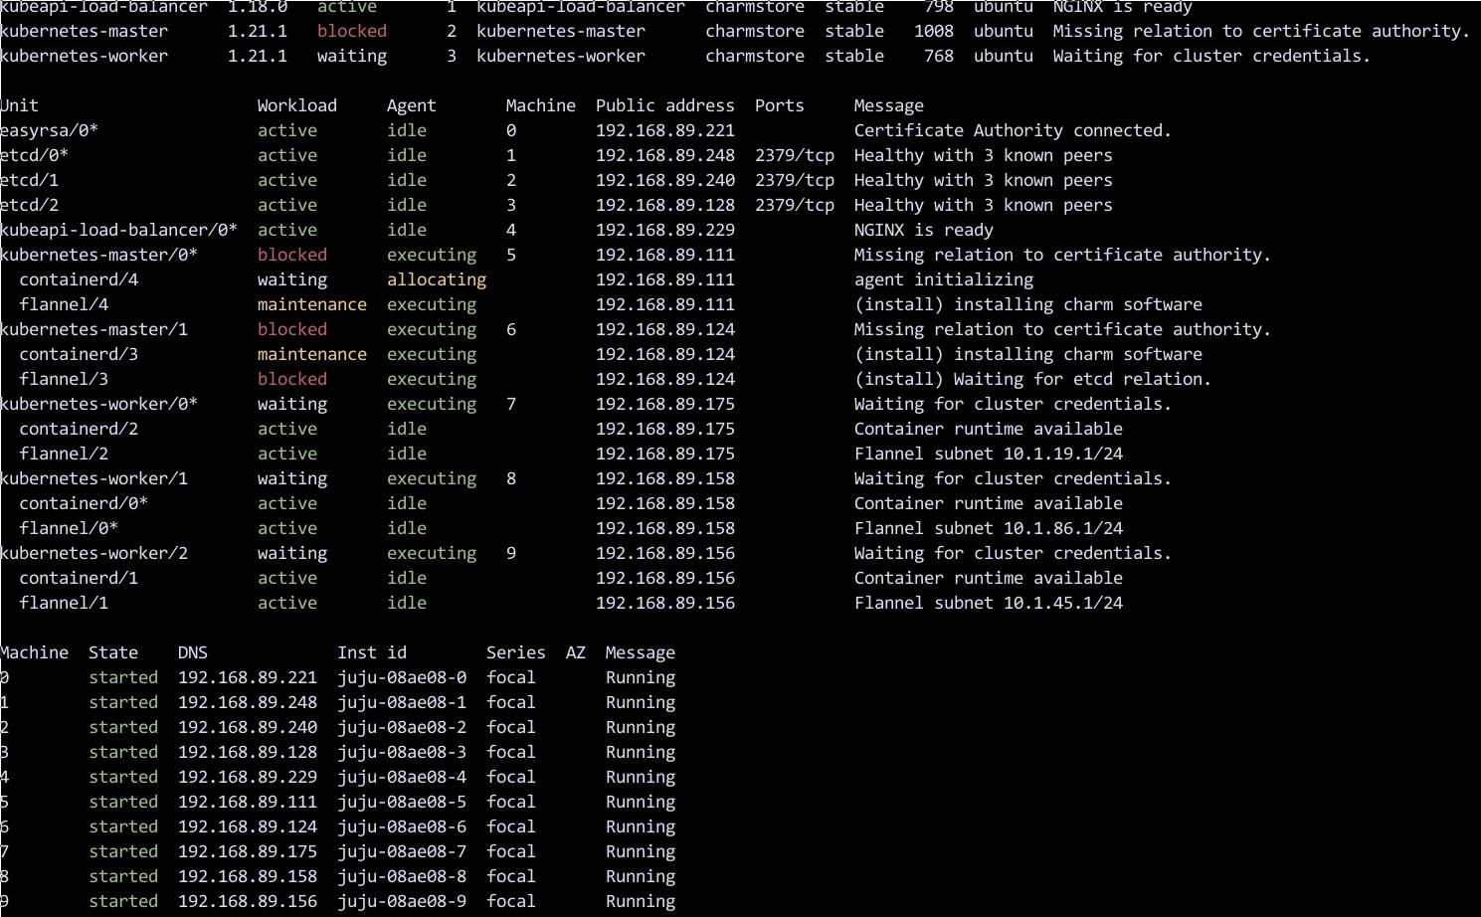
Task: Click kubernetes-master/1 unit name
Action: (93, 329)
